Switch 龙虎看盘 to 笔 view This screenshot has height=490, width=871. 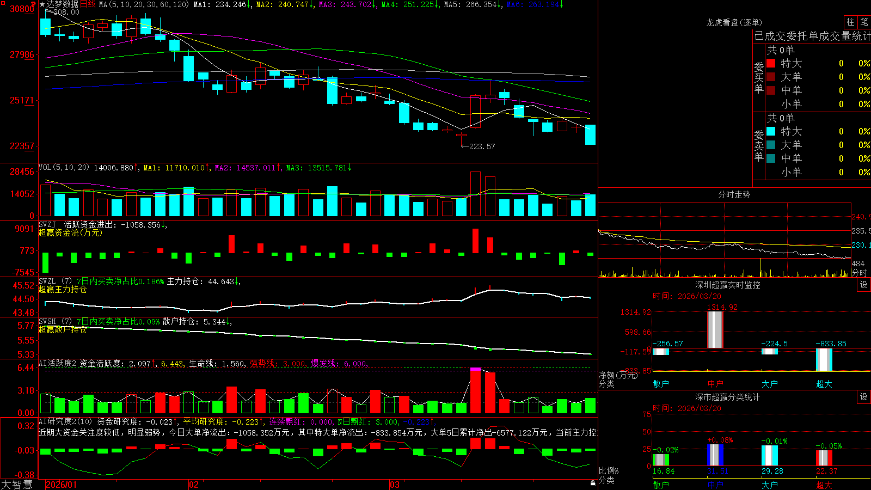click(864, 22)
